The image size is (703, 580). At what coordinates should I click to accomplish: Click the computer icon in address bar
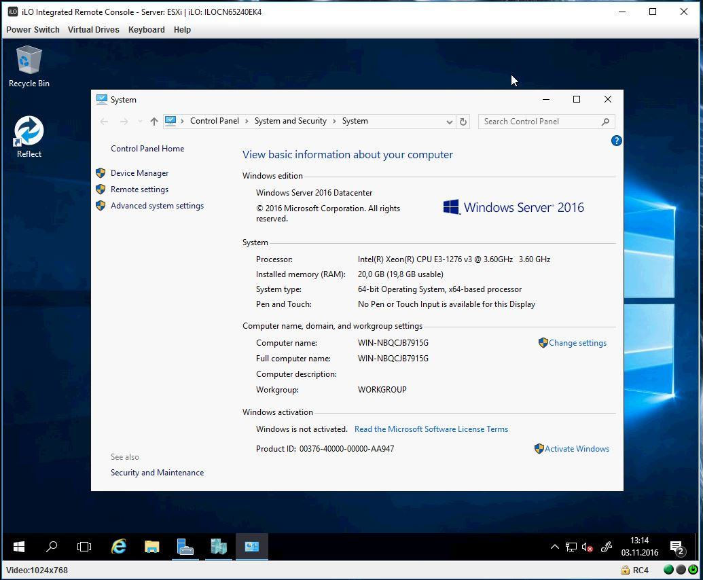click(170, 121)
